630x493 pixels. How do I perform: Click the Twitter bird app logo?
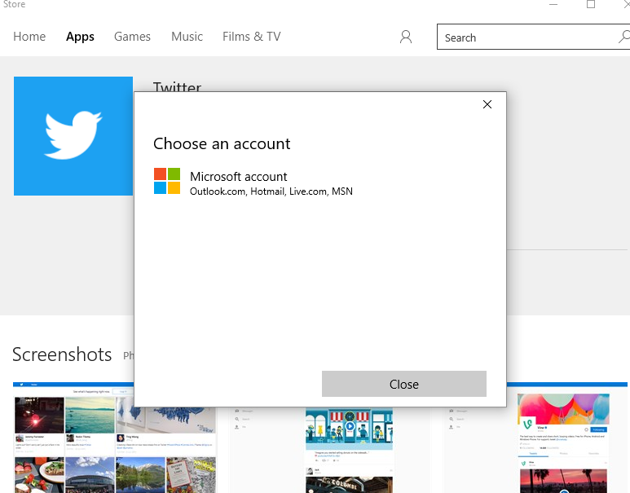pyautogui.click(x=73, y=136)
